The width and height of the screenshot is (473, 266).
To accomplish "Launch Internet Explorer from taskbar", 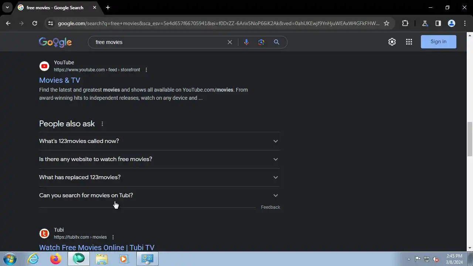I will click(33, 259).
